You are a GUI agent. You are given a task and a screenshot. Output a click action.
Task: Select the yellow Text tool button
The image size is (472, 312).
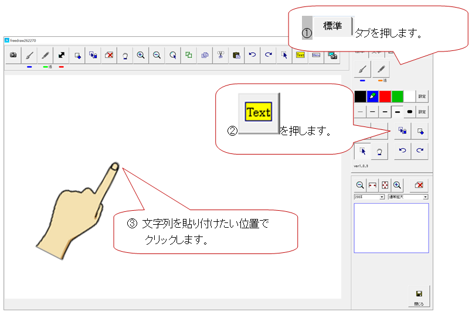click(x=300, y=55)
